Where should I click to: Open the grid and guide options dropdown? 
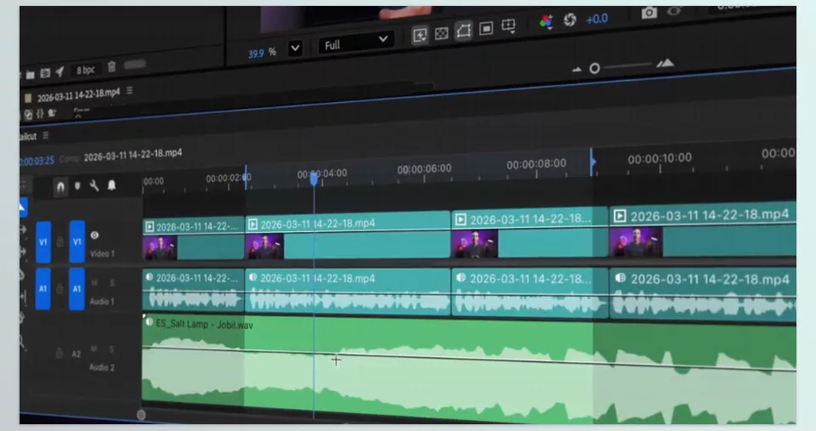[508, 26]
